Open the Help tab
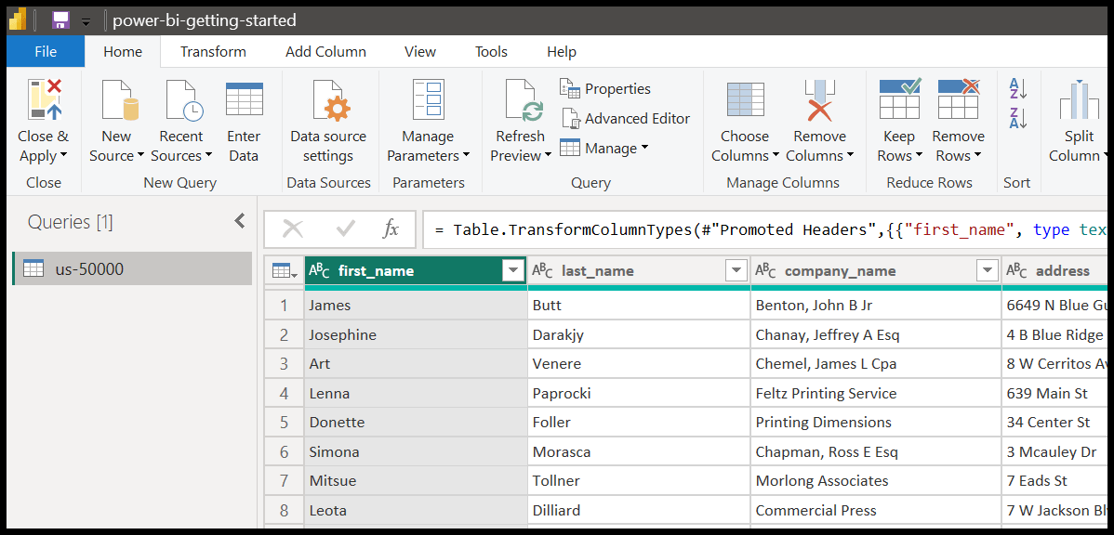This screenshot has width=1114, height=535. click(x=562, y=52)
